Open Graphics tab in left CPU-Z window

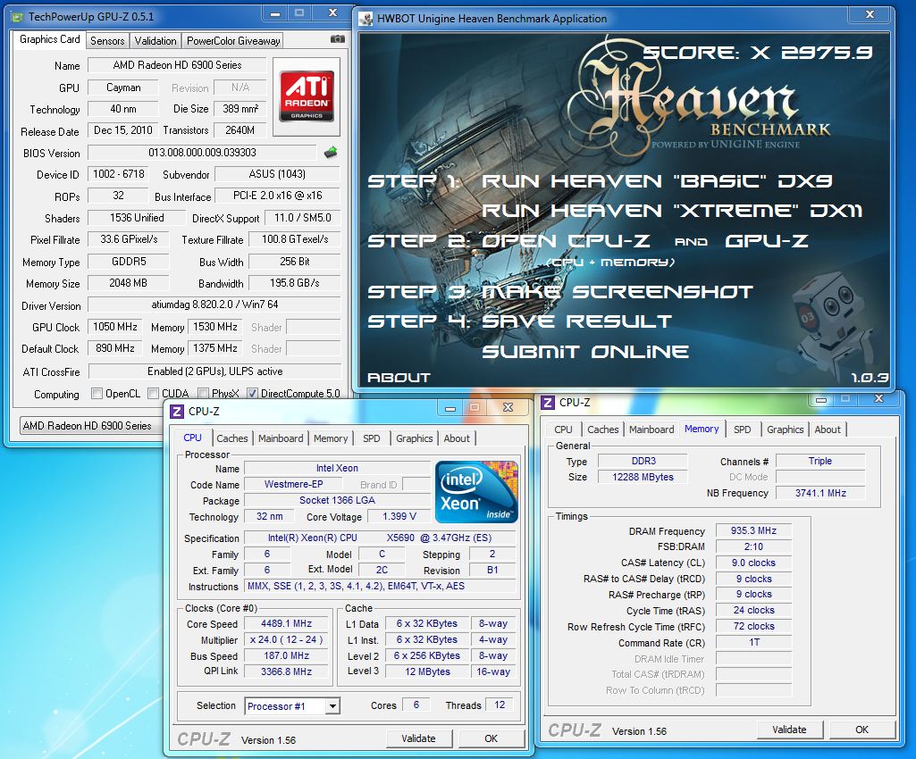pos(414,438)
